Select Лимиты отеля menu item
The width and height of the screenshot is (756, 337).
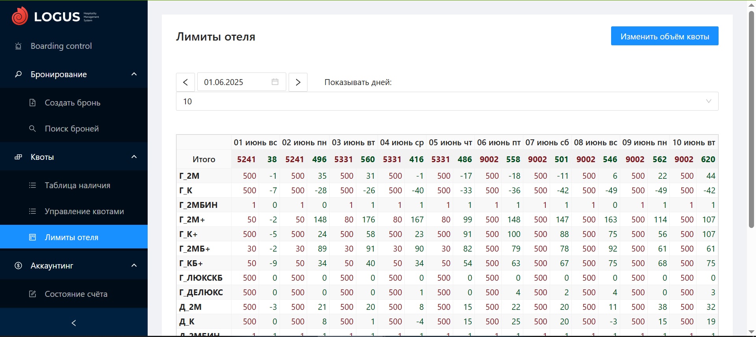click(x=72, y=237)
